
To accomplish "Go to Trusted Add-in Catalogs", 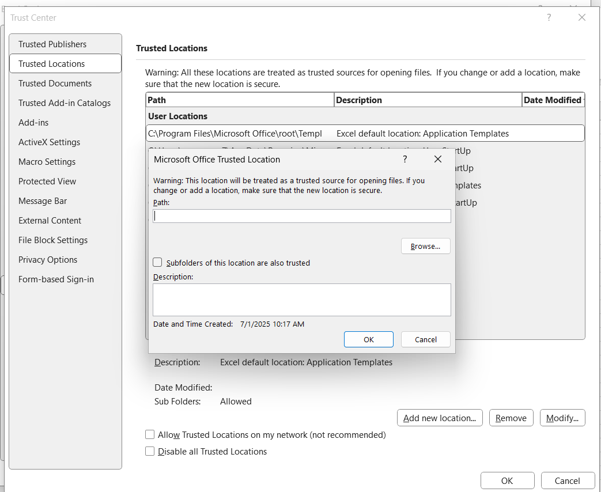I will point(65,103).
